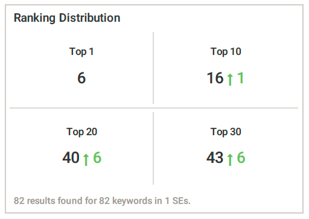The height and width of the screenshot is (219, 309).
Task: Click the Top 20 value 40
Action: (71, 157)
